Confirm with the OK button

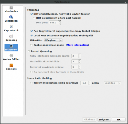point(119,120)
